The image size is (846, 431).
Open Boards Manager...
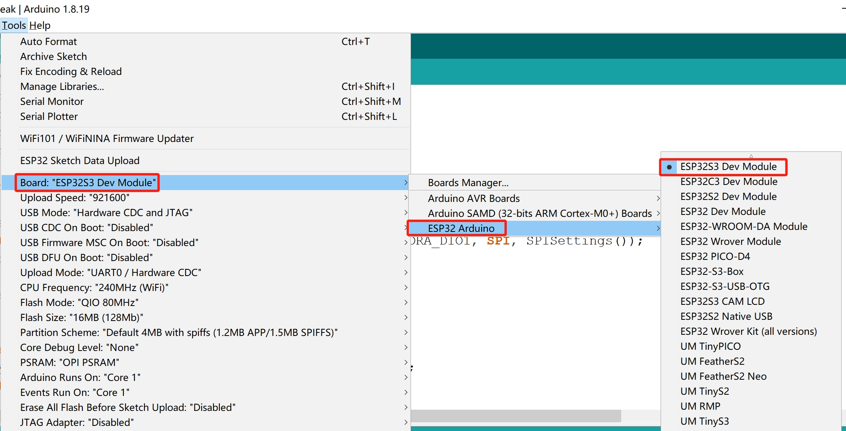point(535,183)
